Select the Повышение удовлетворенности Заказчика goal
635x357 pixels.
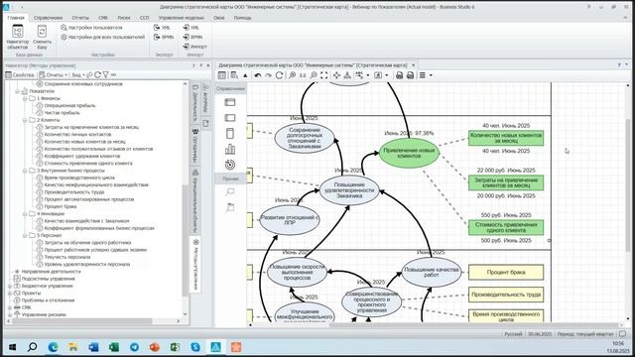349,189
